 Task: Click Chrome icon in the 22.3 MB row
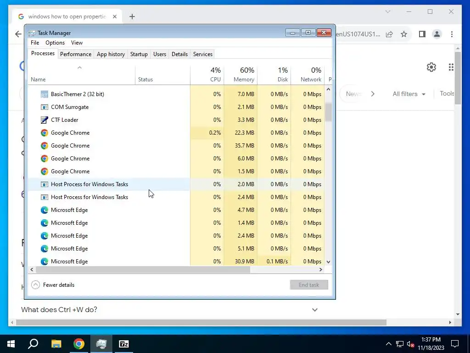(45, 133)
